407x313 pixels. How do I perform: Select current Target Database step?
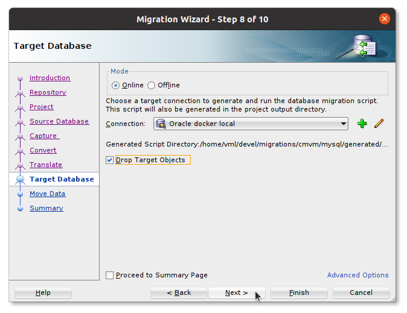click(x=62, y=179)
